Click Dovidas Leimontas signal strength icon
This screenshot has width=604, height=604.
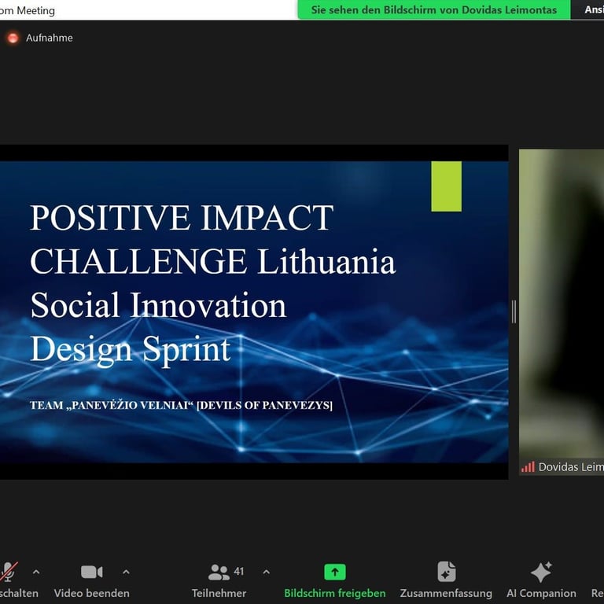click(x=528, y=467)
